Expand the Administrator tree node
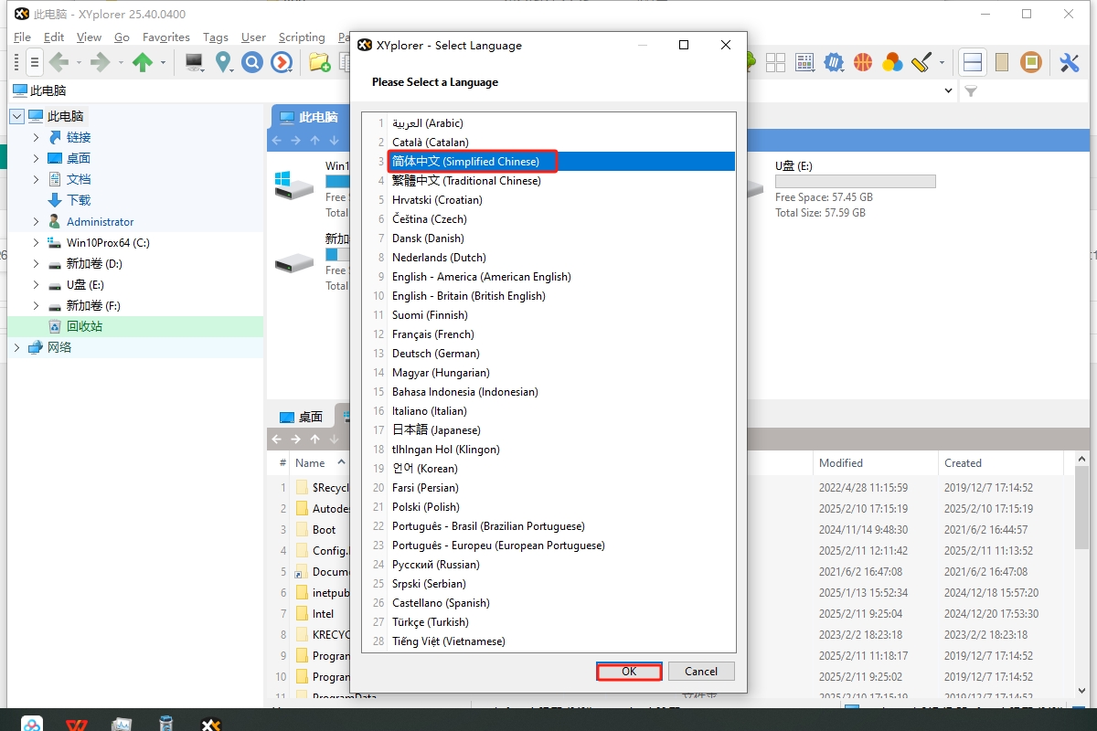This screenshot has width=1097, height=731. [x=37, y=221]
